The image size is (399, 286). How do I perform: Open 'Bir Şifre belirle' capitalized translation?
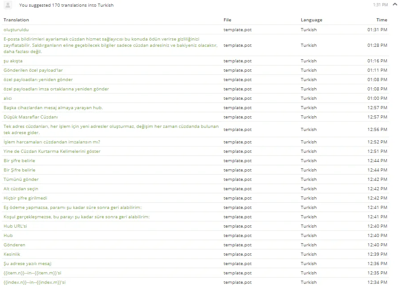point(19,170)
